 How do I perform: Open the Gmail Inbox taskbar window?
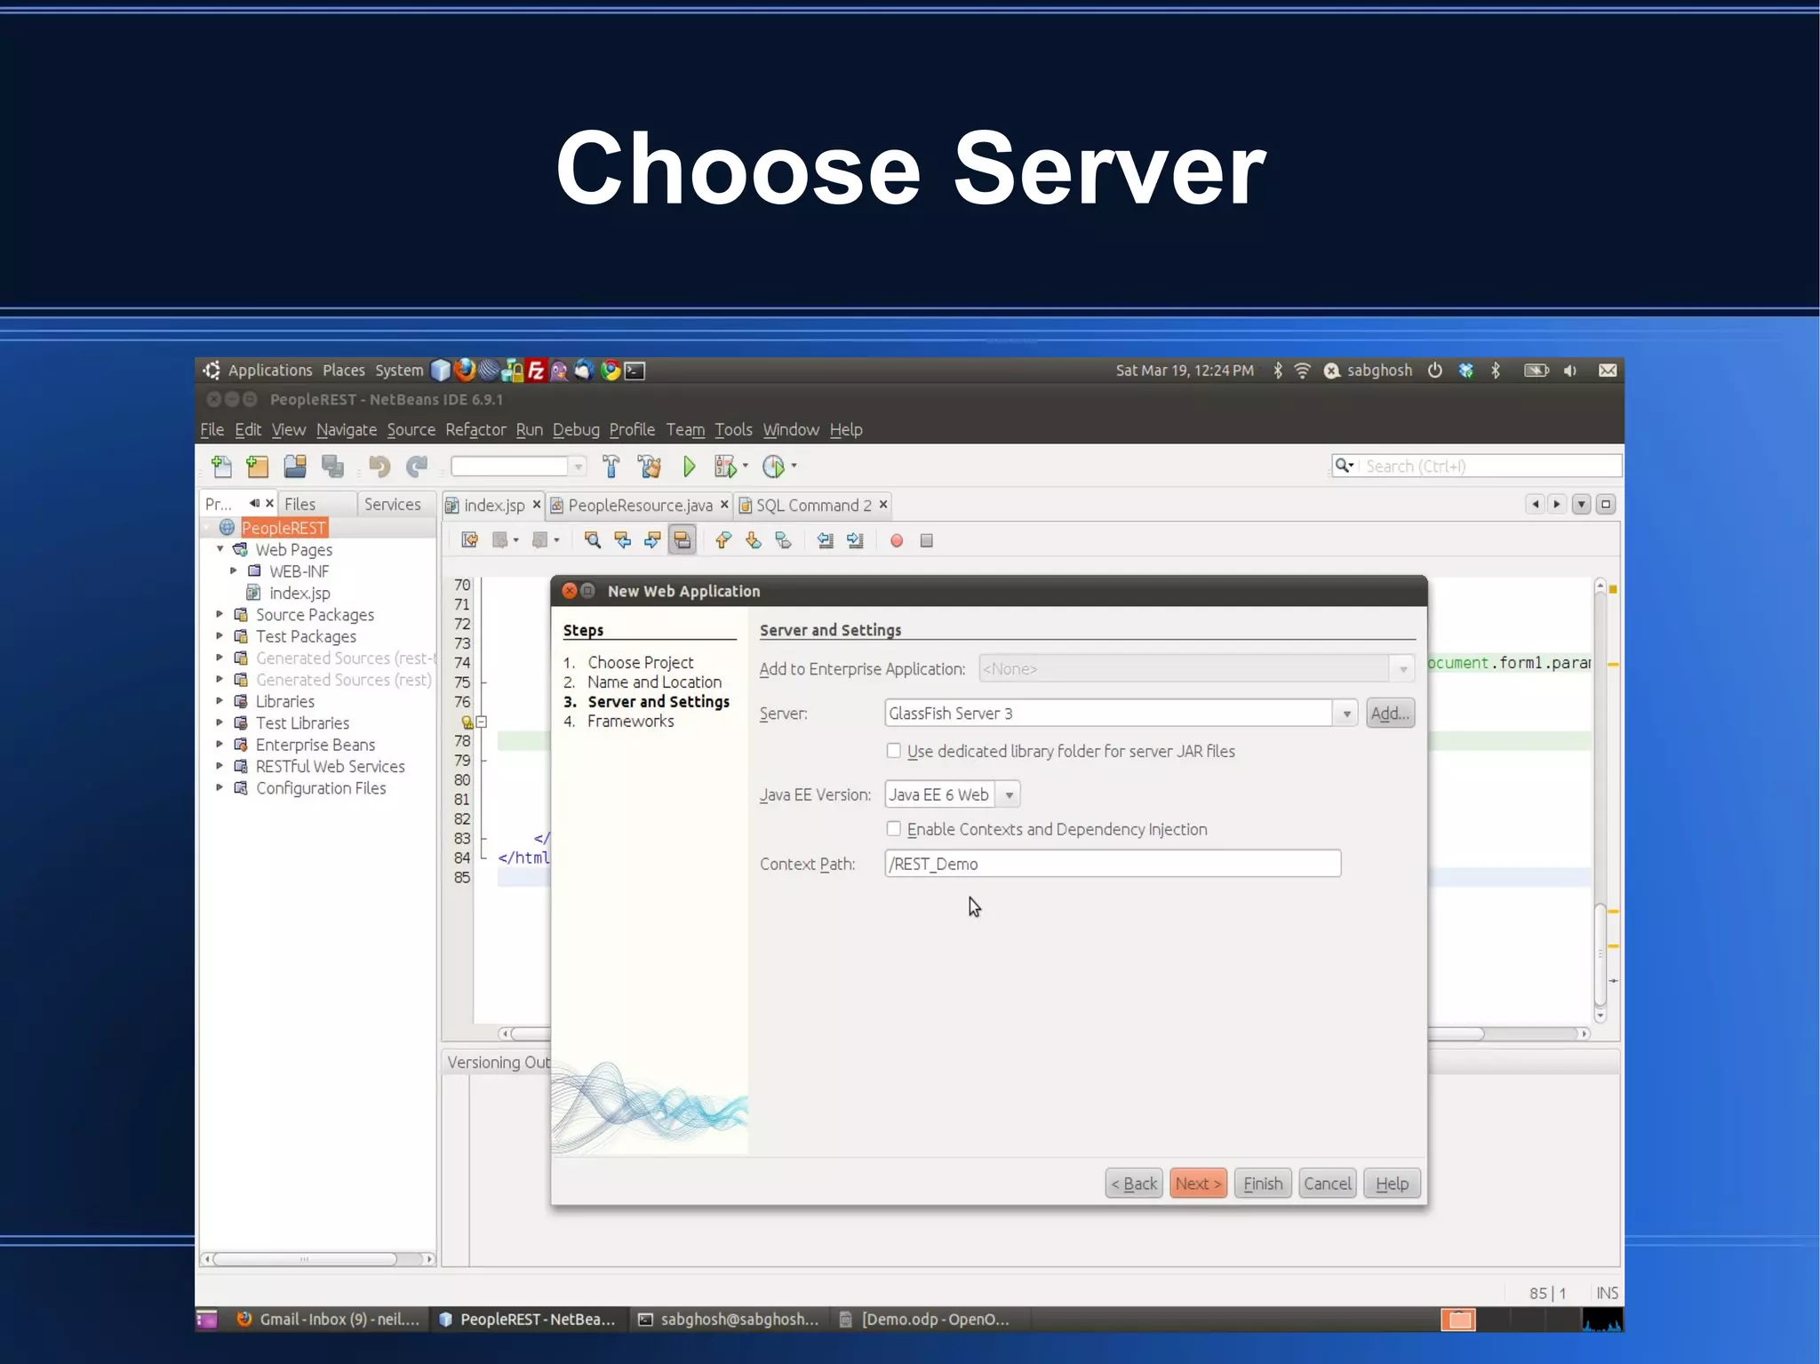(x=329, y=1319)
